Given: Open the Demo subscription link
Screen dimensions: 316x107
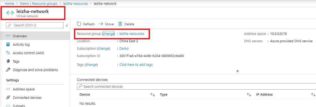Looking at the screenshot, I should click(124, 49).
